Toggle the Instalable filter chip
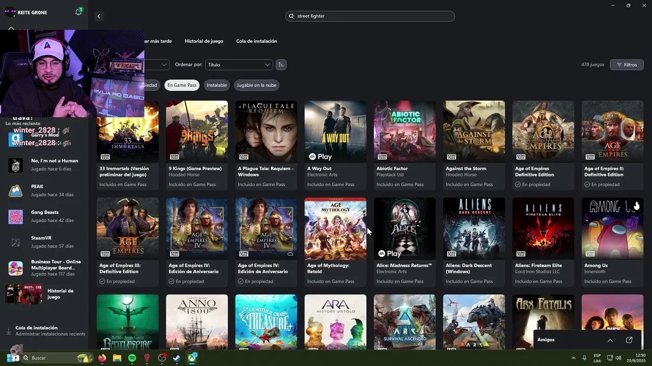The width and height of the screenshot is (652, 366). 216,85
